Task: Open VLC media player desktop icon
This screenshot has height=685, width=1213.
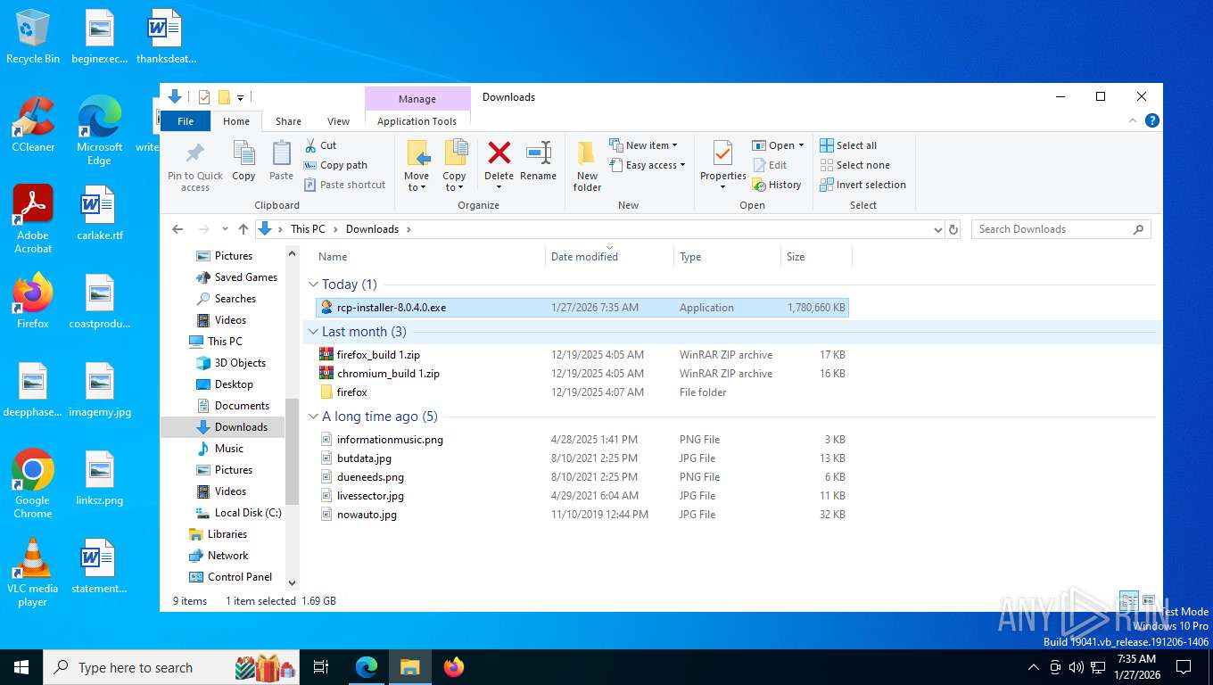Action: point(33,573)
